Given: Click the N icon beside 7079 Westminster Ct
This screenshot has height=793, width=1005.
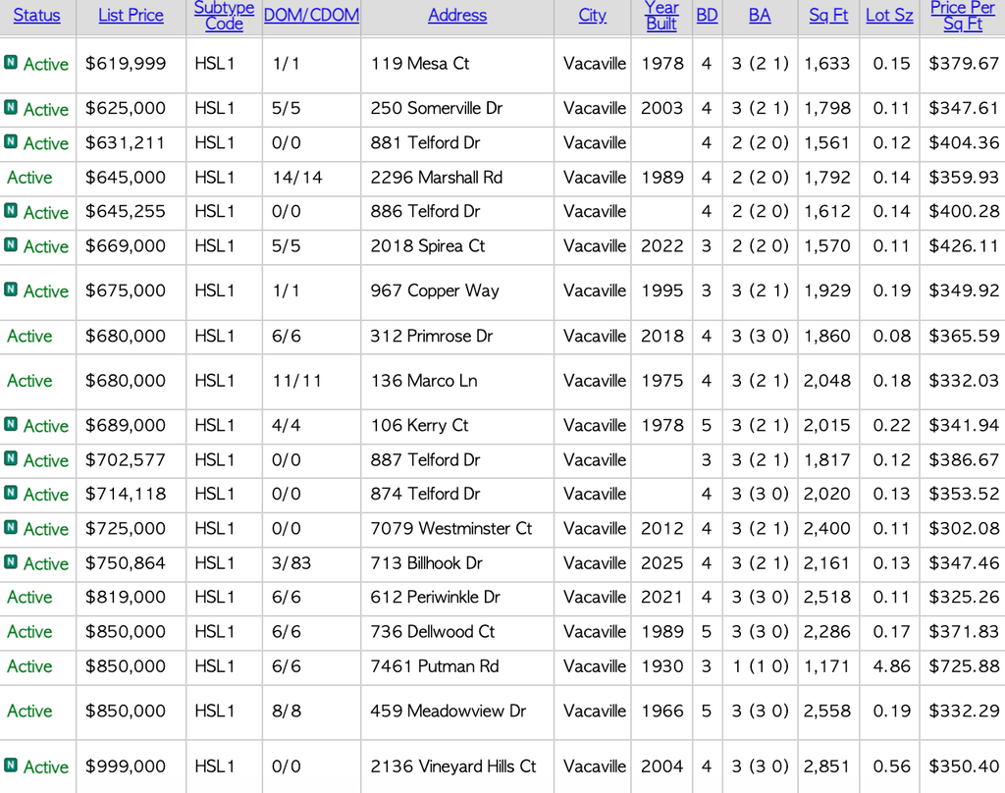Looking at the screenshot, I should click(x=11, y=529).
